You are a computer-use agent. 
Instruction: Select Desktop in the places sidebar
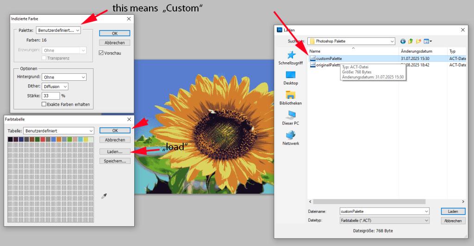(291, 78)
